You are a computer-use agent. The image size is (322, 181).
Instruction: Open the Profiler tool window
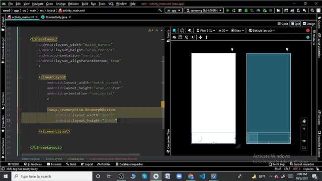pyautogui.click(x=104, y=164)
